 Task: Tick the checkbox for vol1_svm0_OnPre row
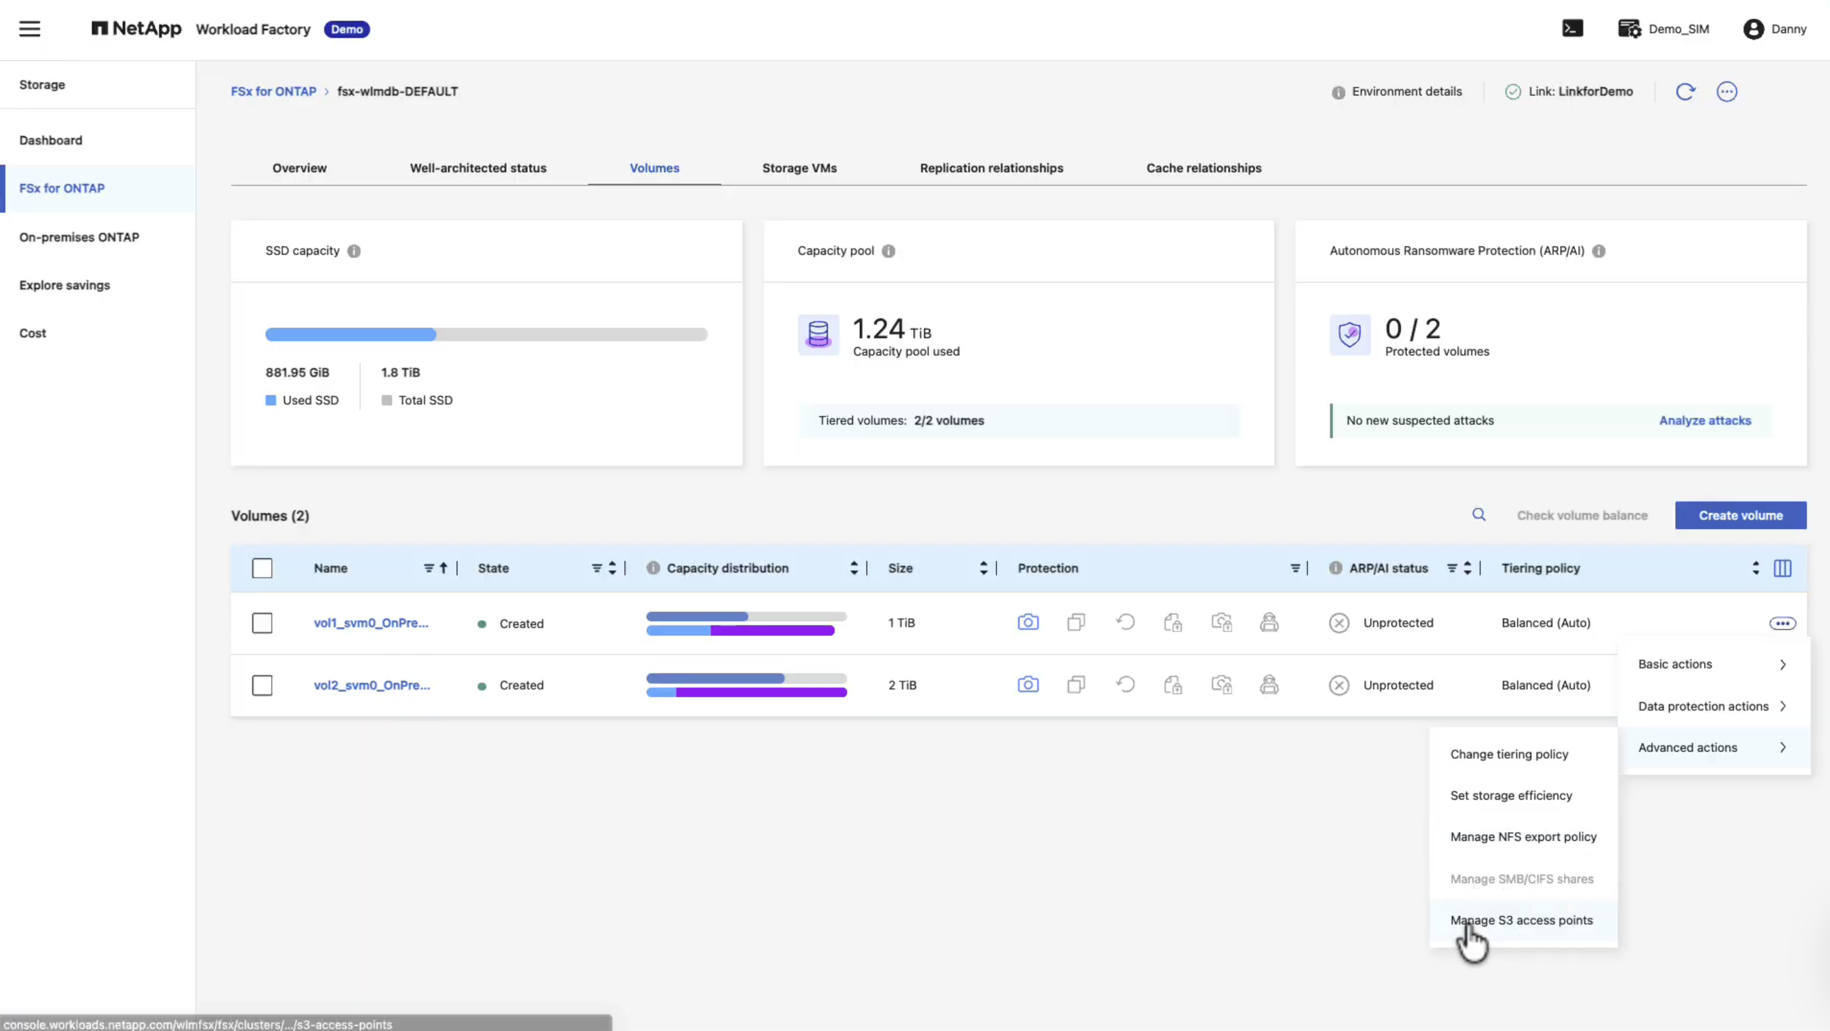point(262,624)
